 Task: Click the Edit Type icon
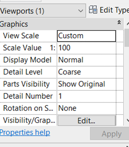click(x=93, y=10)
